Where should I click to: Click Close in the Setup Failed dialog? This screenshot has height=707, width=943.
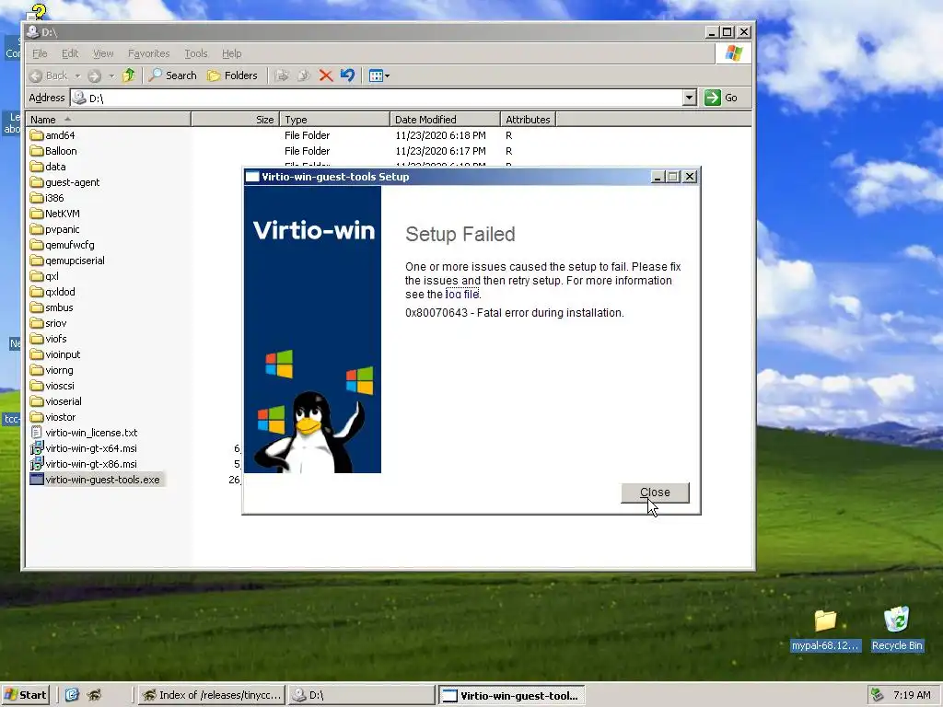(x=655, y=493)
